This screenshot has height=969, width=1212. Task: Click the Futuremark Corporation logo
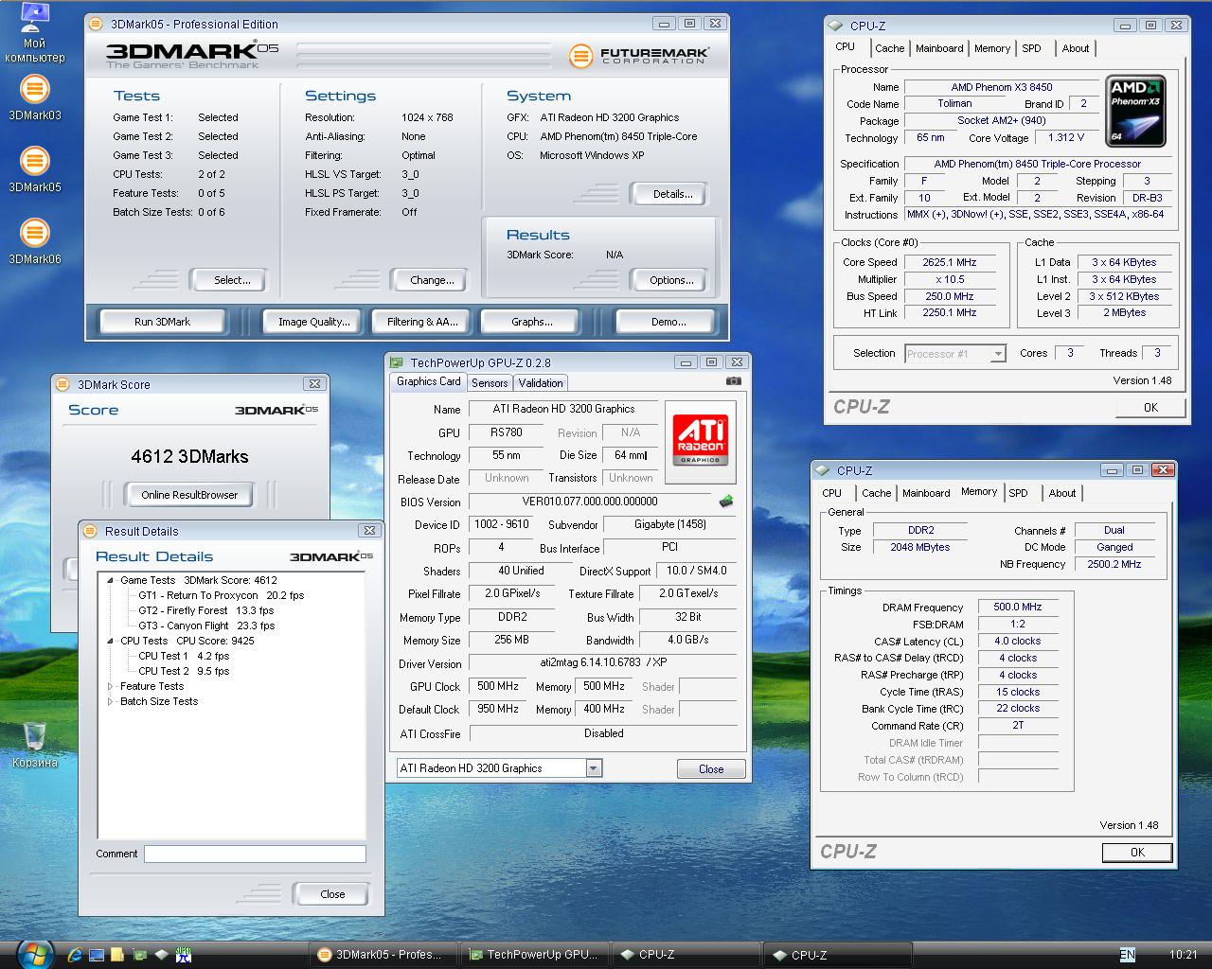pos(639,56)
